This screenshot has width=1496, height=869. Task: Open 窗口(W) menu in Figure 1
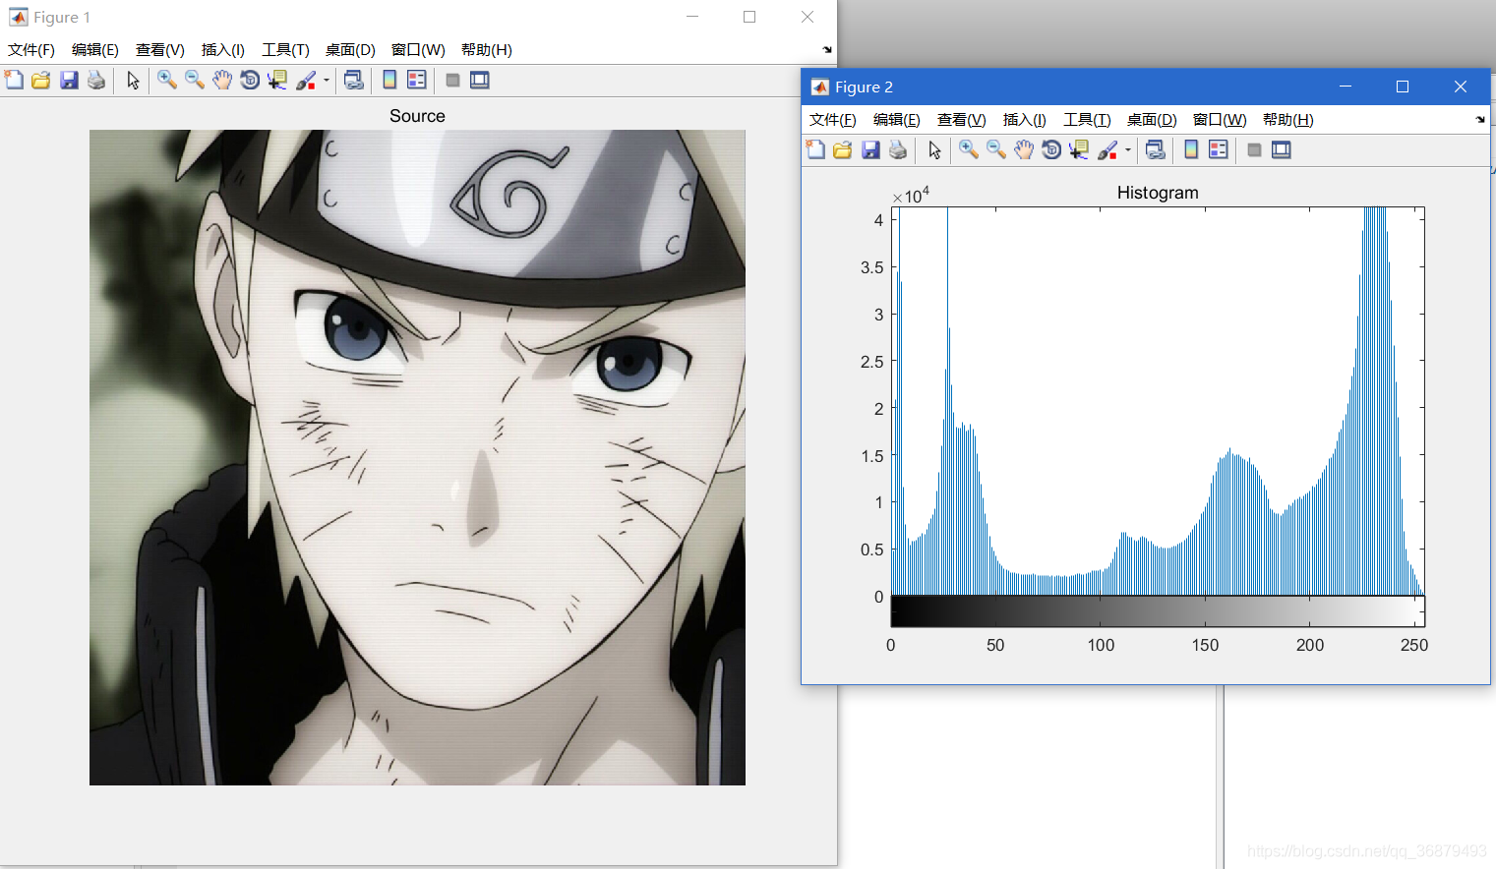pyautogui.click(x=418, y=50)
